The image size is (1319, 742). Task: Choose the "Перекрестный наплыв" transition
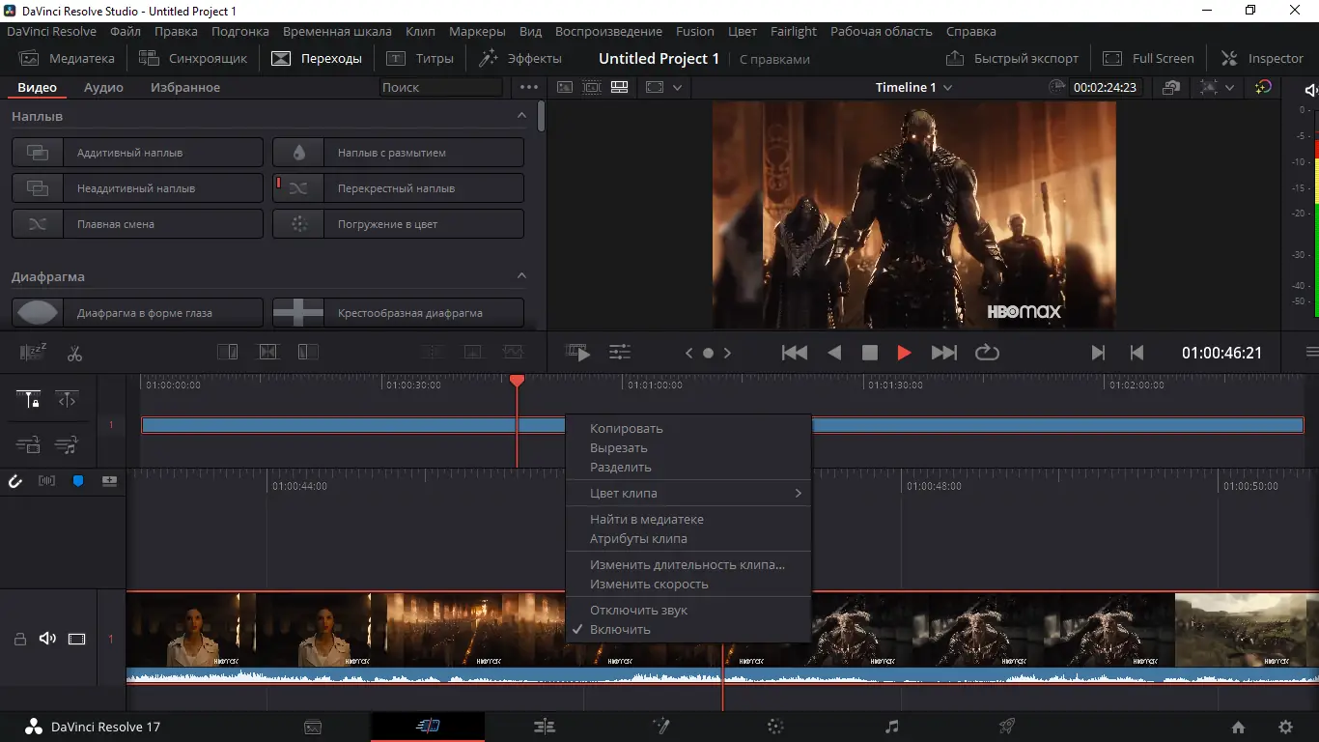[398, 188]
